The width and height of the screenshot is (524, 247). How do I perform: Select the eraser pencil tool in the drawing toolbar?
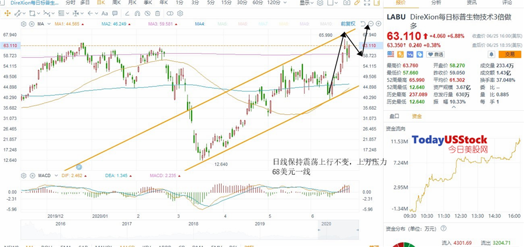pos(127,14)
